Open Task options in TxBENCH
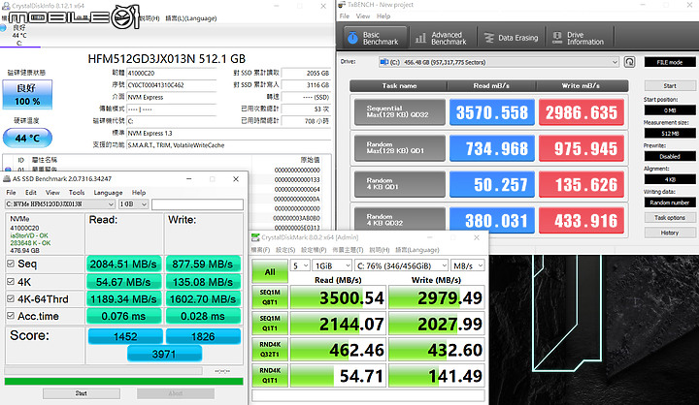Viewport: 699px width, 405px height. (x=670, y=218)
